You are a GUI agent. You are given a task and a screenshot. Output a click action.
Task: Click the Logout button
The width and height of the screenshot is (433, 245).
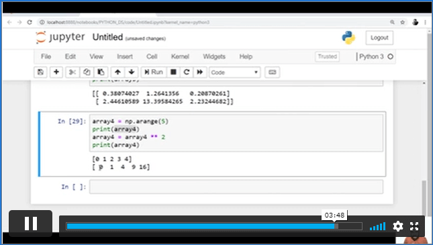379,38
